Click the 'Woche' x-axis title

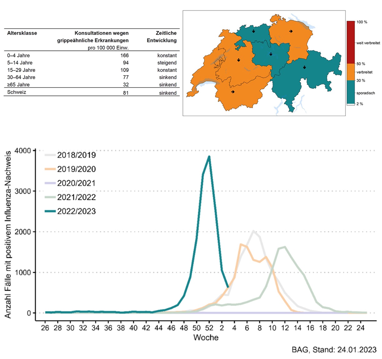[206, 338]
